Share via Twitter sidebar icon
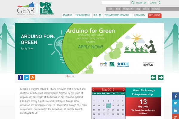This screenshot has width=179, height=119. [x=175, y=103]
